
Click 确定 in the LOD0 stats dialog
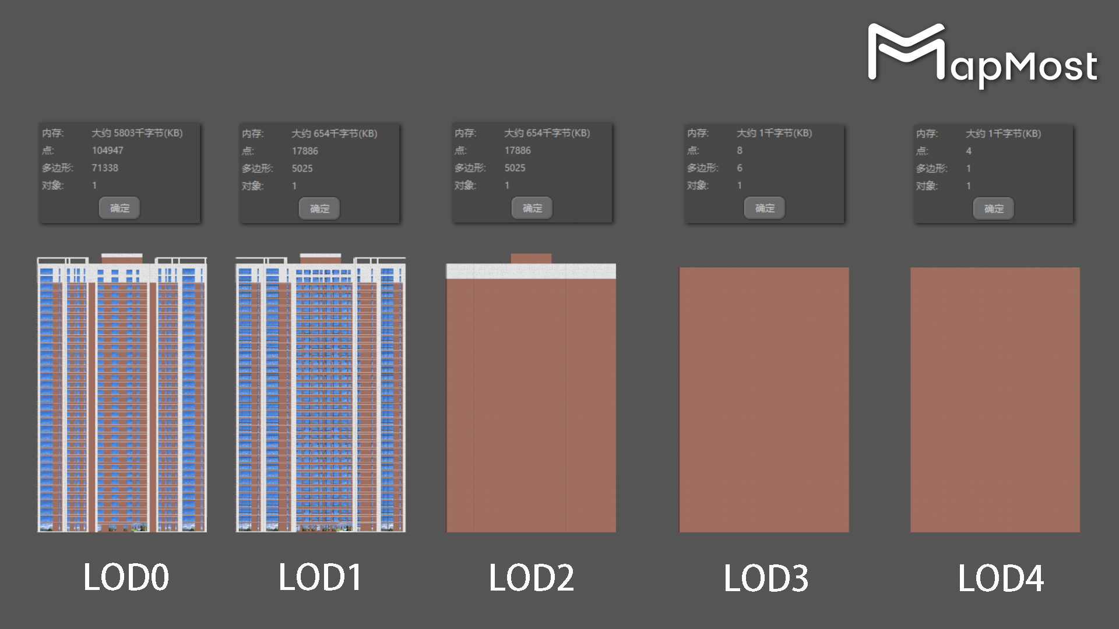[x=119, y=208]
